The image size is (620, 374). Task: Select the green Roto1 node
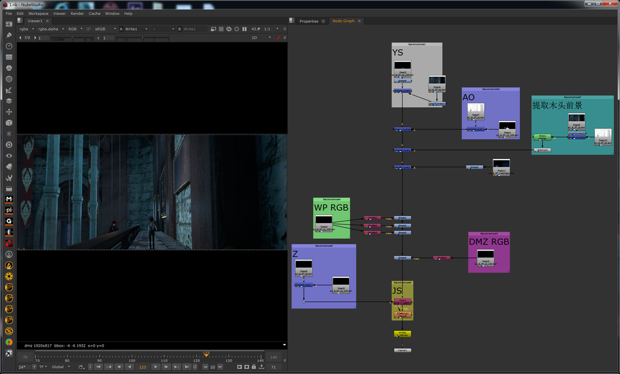[542, 137]
